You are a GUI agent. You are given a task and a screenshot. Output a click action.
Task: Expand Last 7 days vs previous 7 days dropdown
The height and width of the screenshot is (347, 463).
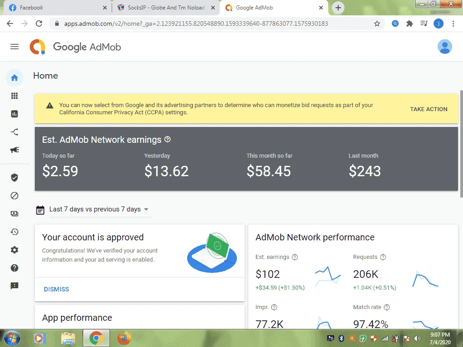pyautogui.click(x=100, y=210)
